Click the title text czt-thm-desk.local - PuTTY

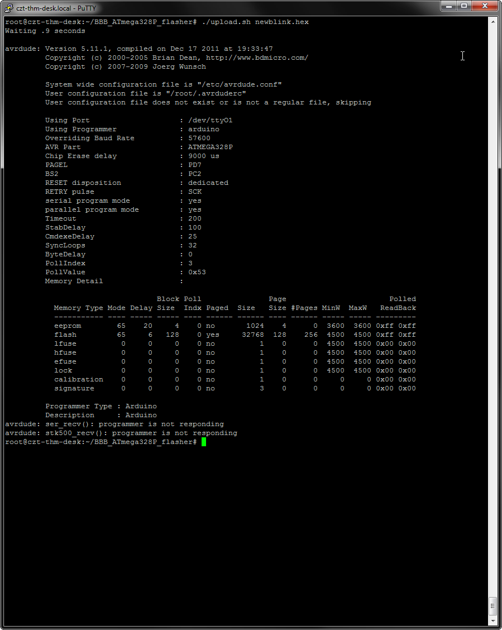(56, 8)
